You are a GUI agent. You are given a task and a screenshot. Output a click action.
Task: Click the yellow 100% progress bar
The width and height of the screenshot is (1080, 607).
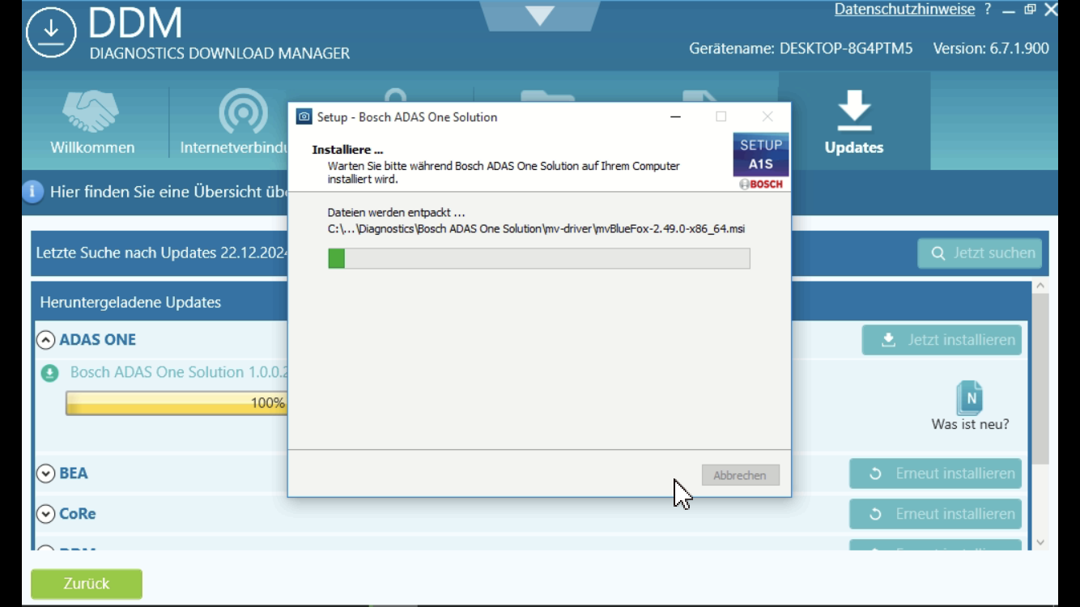[176, 403]
